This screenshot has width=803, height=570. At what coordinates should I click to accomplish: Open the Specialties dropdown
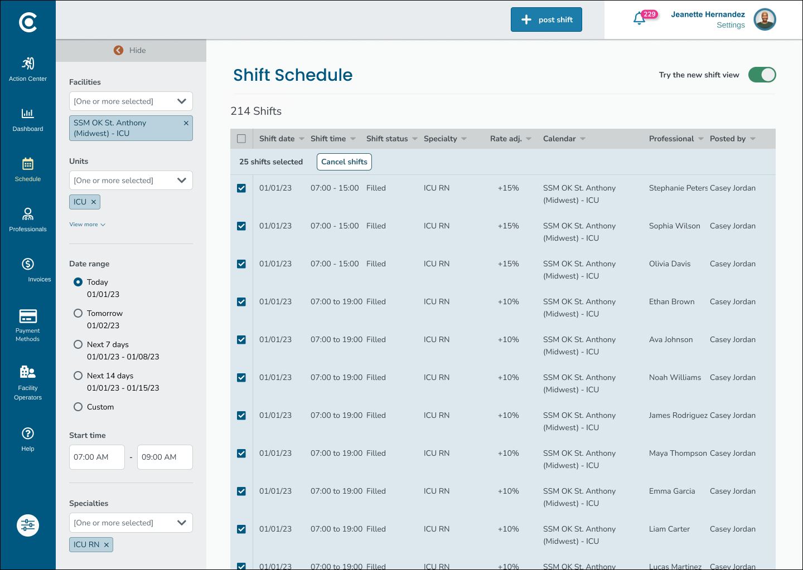click(x=131, y=523)
